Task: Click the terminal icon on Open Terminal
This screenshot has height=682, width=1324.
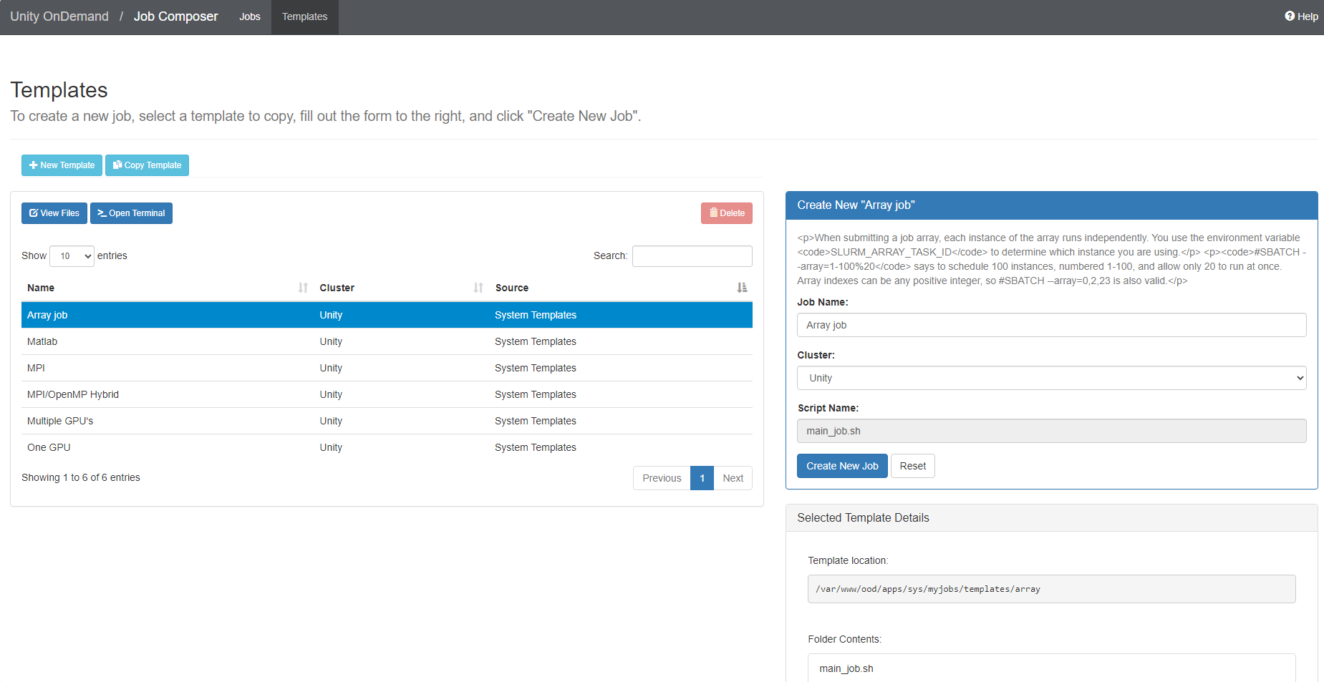Action: (x=102, y=213)
